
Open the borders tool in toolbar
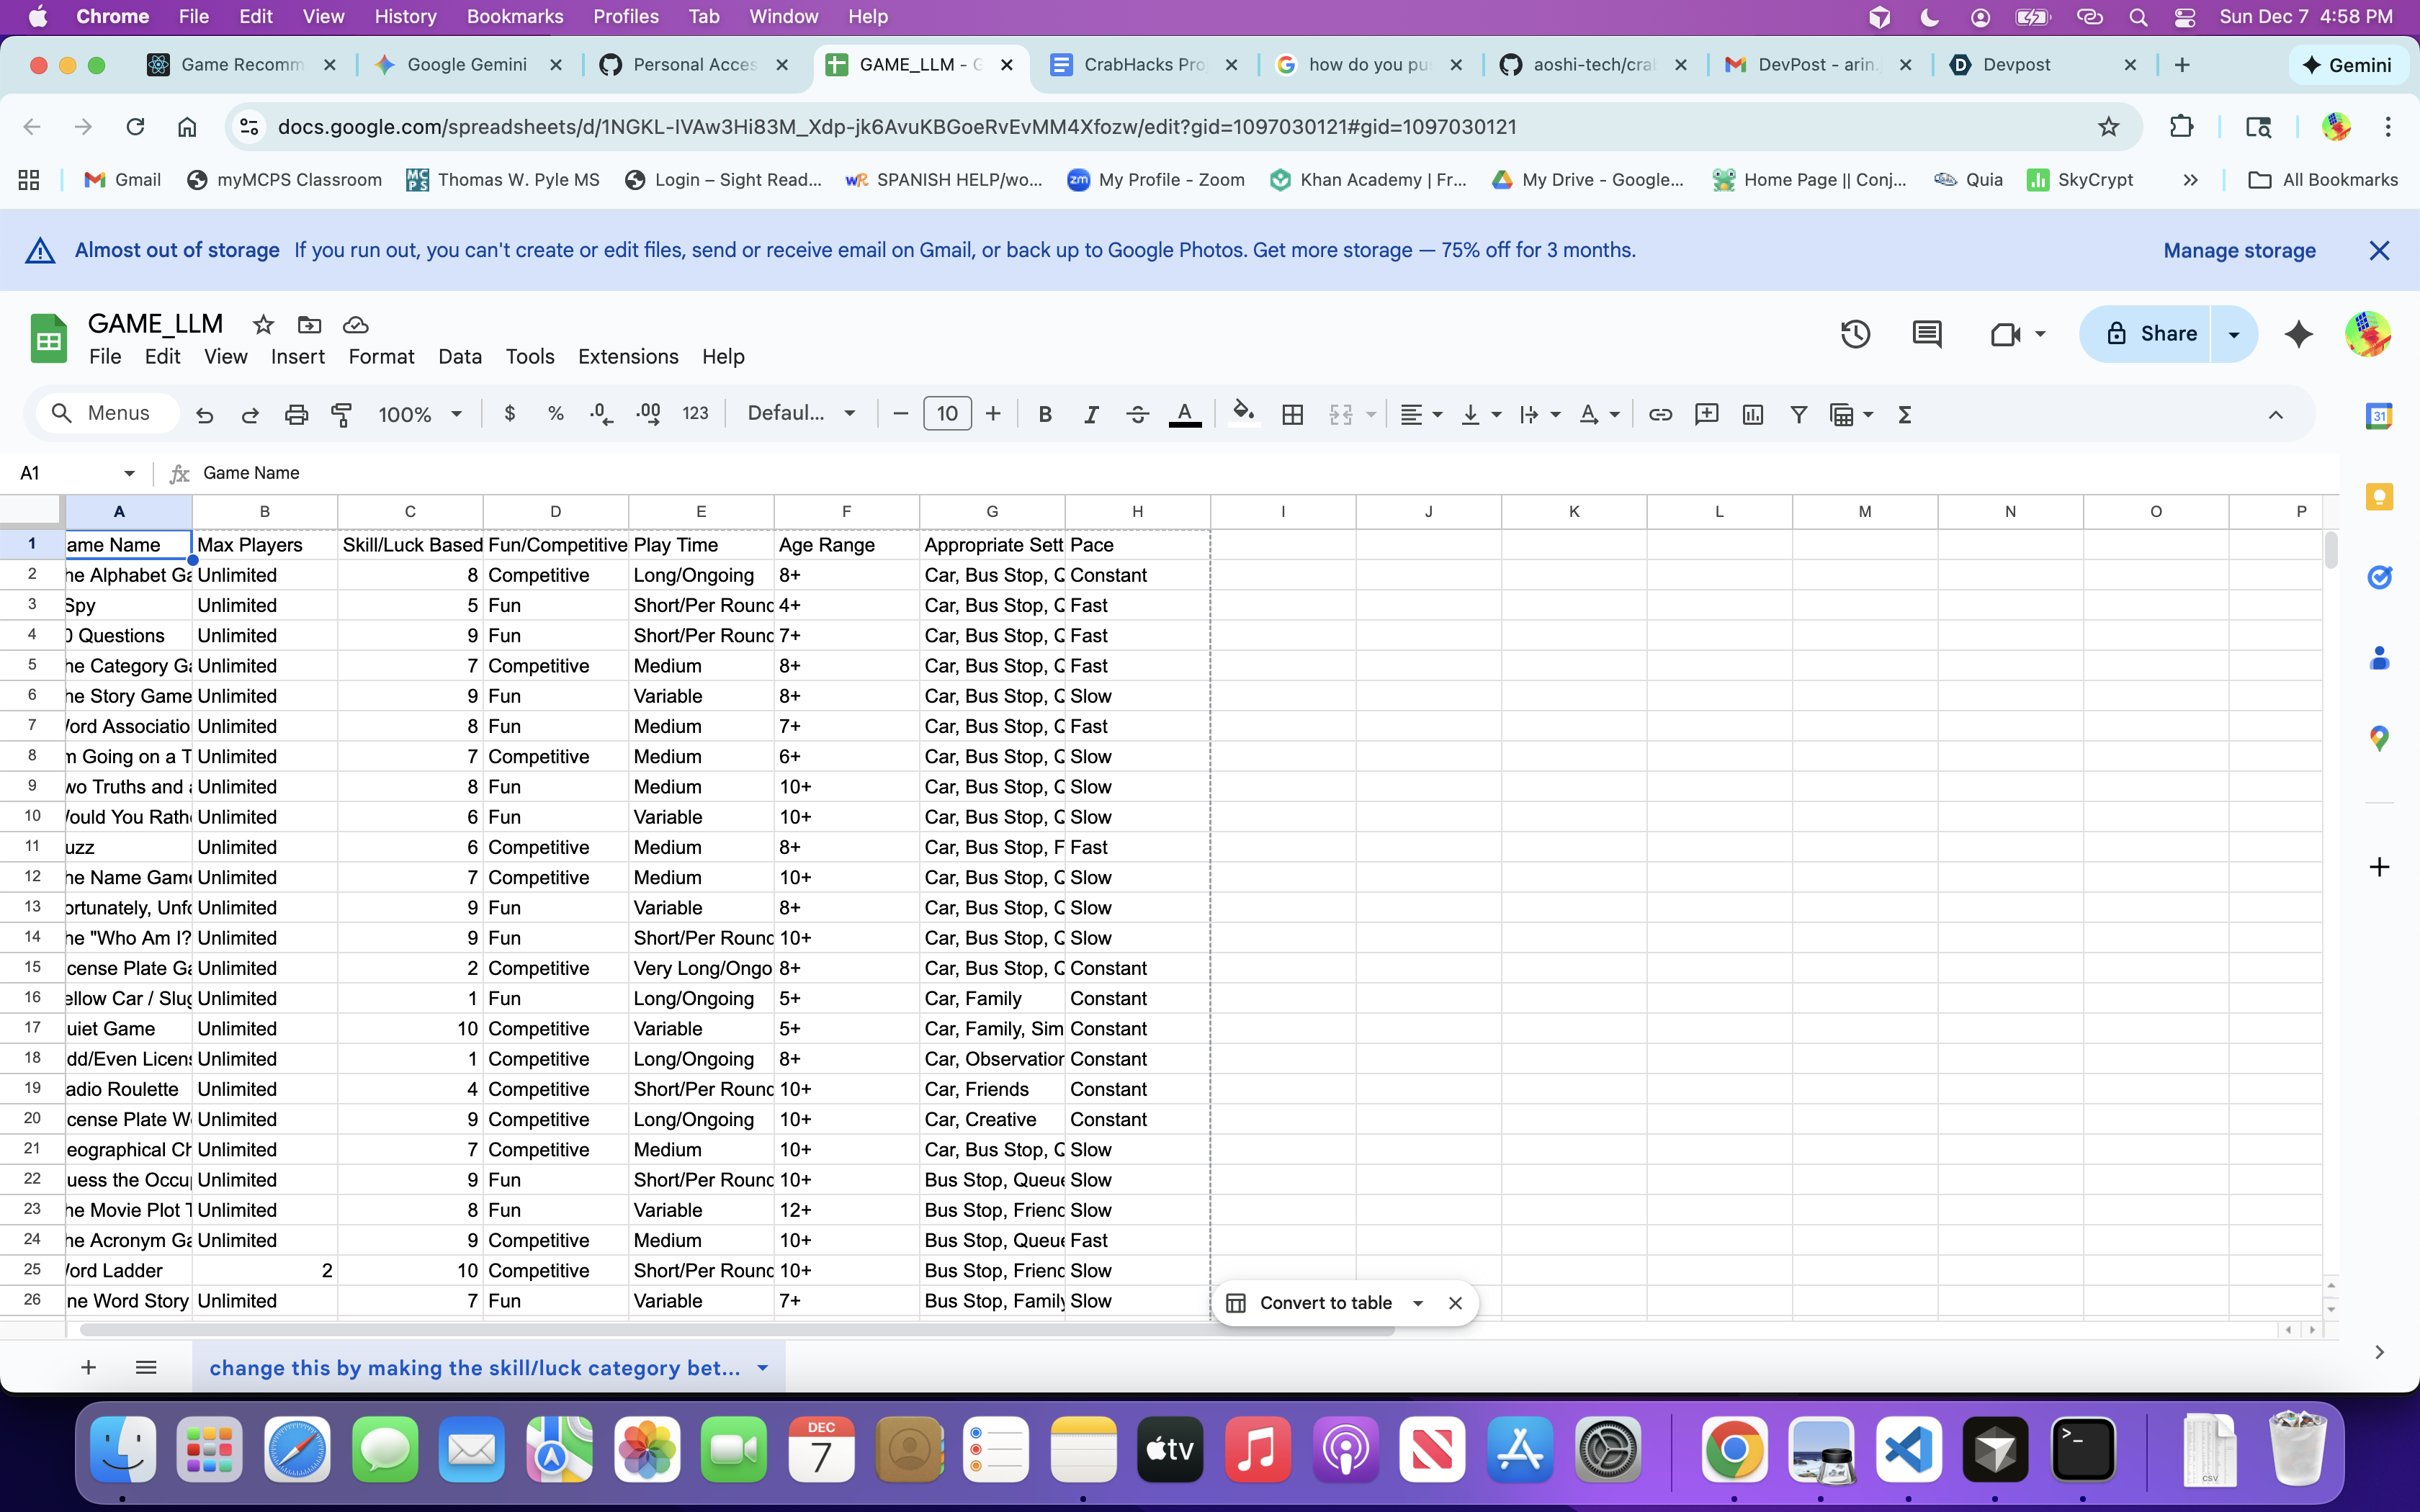[x=1292, y=414]
